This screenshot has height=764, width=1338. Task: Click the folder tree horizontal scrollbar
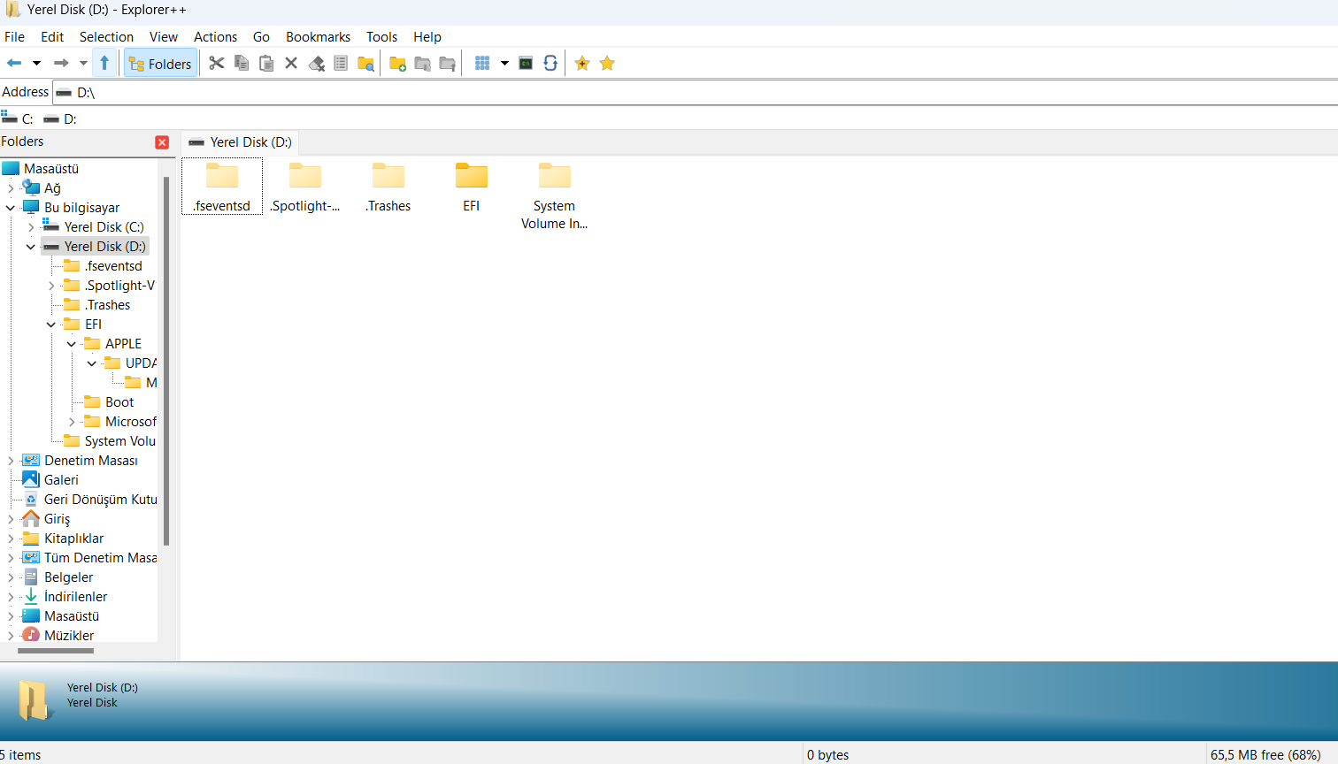coord(55,651)
